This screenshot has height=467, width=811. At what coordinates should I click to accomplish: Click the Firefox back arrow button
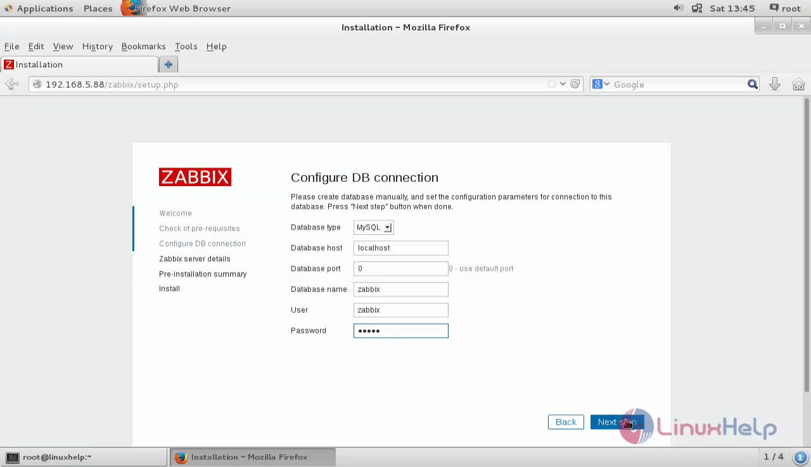coord(11,84)
